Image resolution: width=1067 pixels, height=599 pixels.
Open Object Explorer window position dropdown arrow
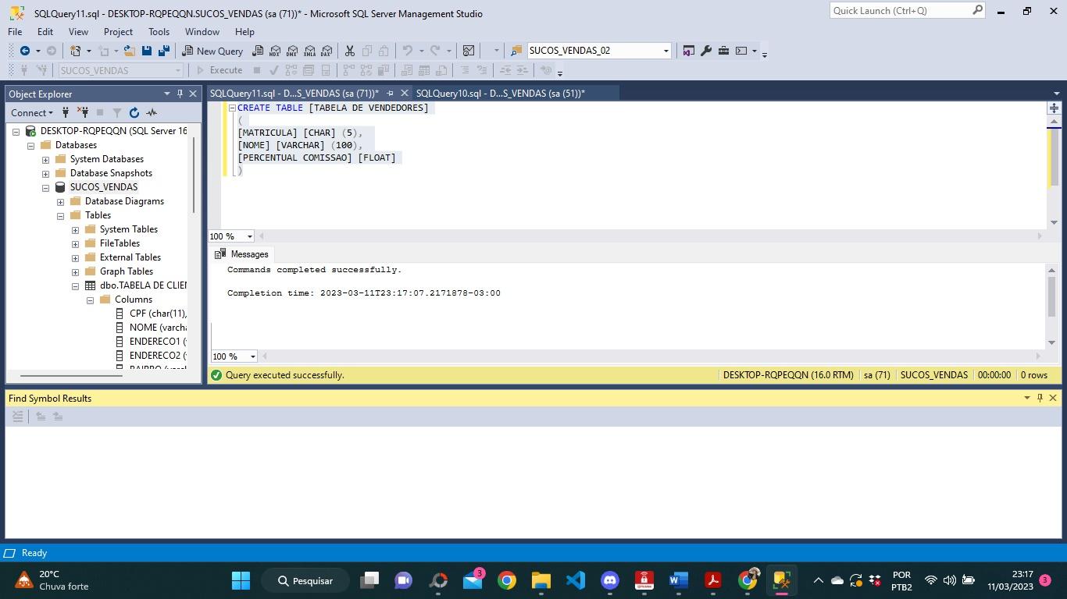point(166,94)
